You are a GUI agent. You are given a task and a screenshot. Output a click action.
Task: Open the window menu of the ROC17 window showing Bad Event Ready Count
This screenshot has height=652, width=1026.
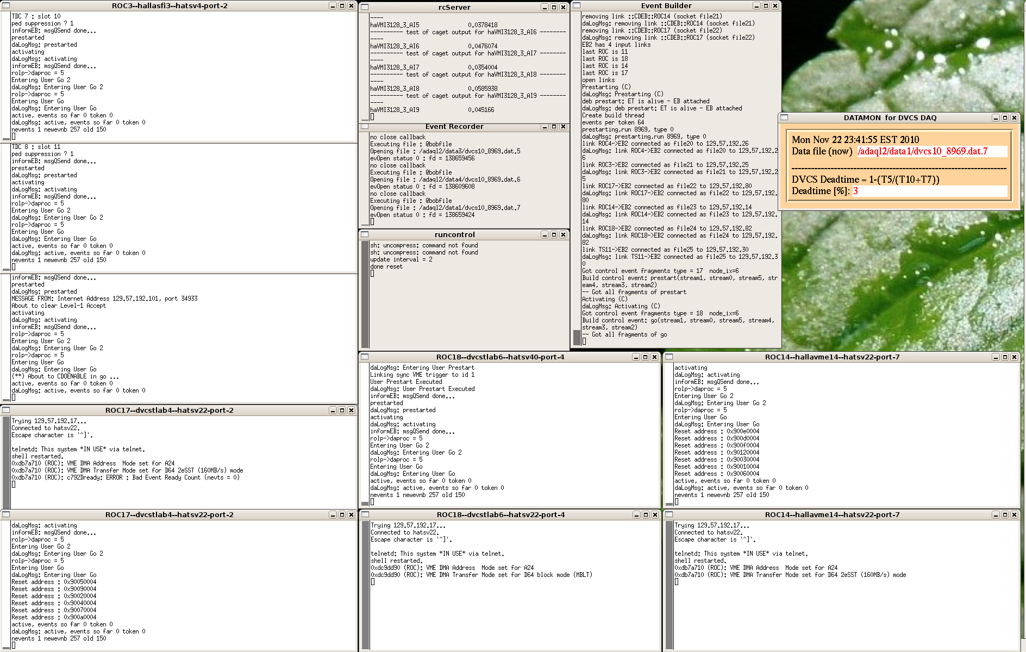coord(6,410)
